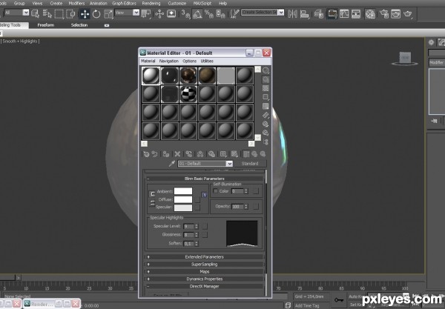
Task: Click Material/Map Navigator icon
Action: point(266,142)
